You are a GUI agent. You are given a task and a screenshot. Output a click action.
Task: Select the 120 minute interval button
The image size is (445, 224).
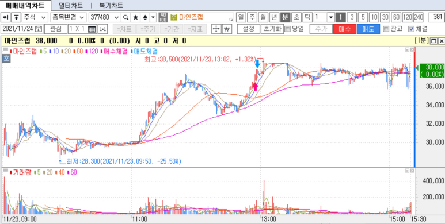pos(407,17)
